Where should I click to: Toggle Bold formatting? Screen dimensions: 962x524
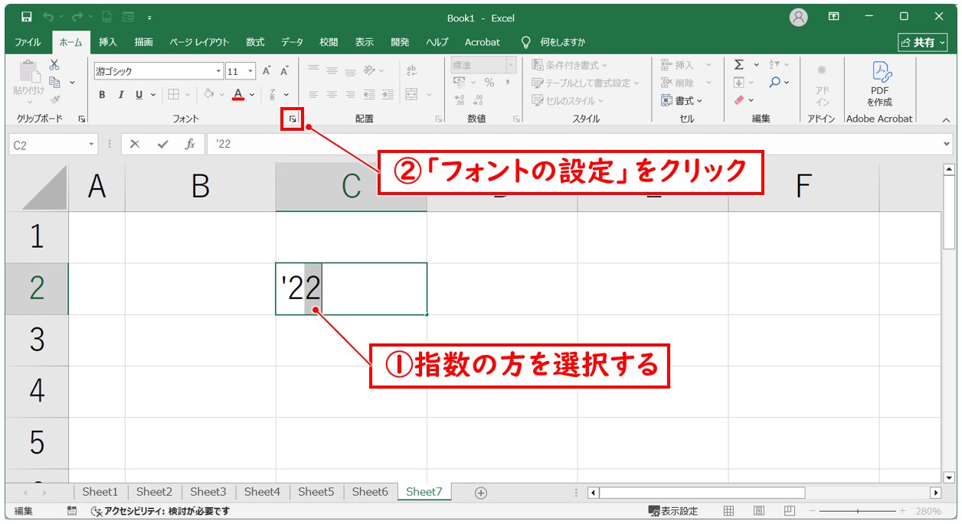coord(102,95)
